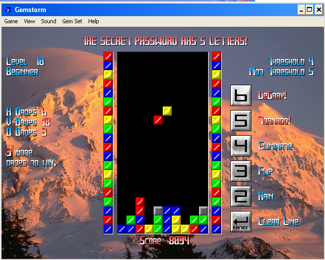Click the Clear Line text label
Image resolution: width=325 pixels, height=260 pixels.
coord(278,222)
